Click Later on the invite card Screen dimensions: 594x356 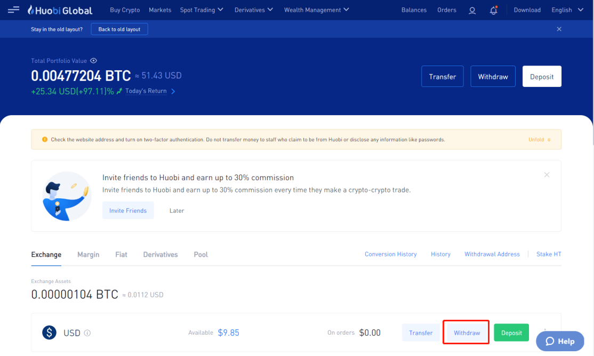pos(176,211)
